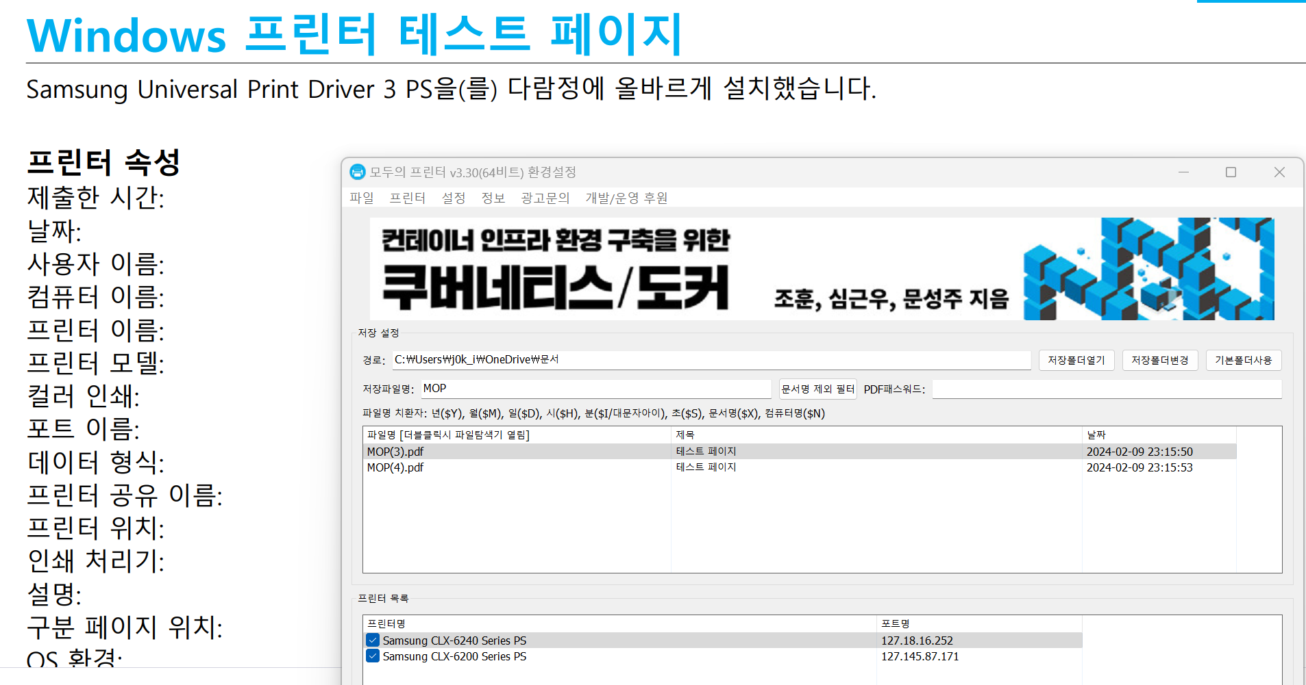This screenshot has height=685, width=1306.
Task: Close the 모두의 프린터 window
Action: 1279,172
